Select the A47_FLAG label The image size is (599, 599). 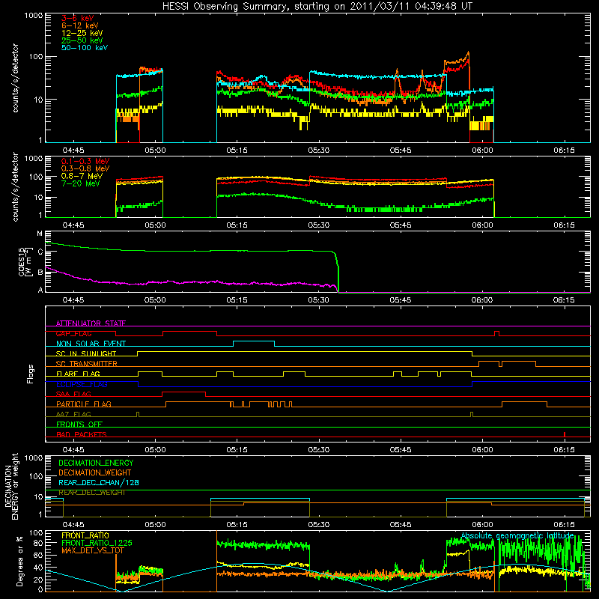(73, 414)
